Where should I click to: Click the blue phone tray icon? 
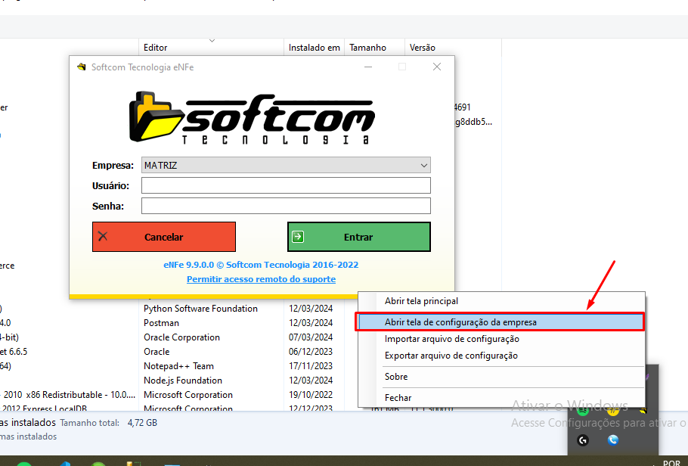(x=613, y=440)
